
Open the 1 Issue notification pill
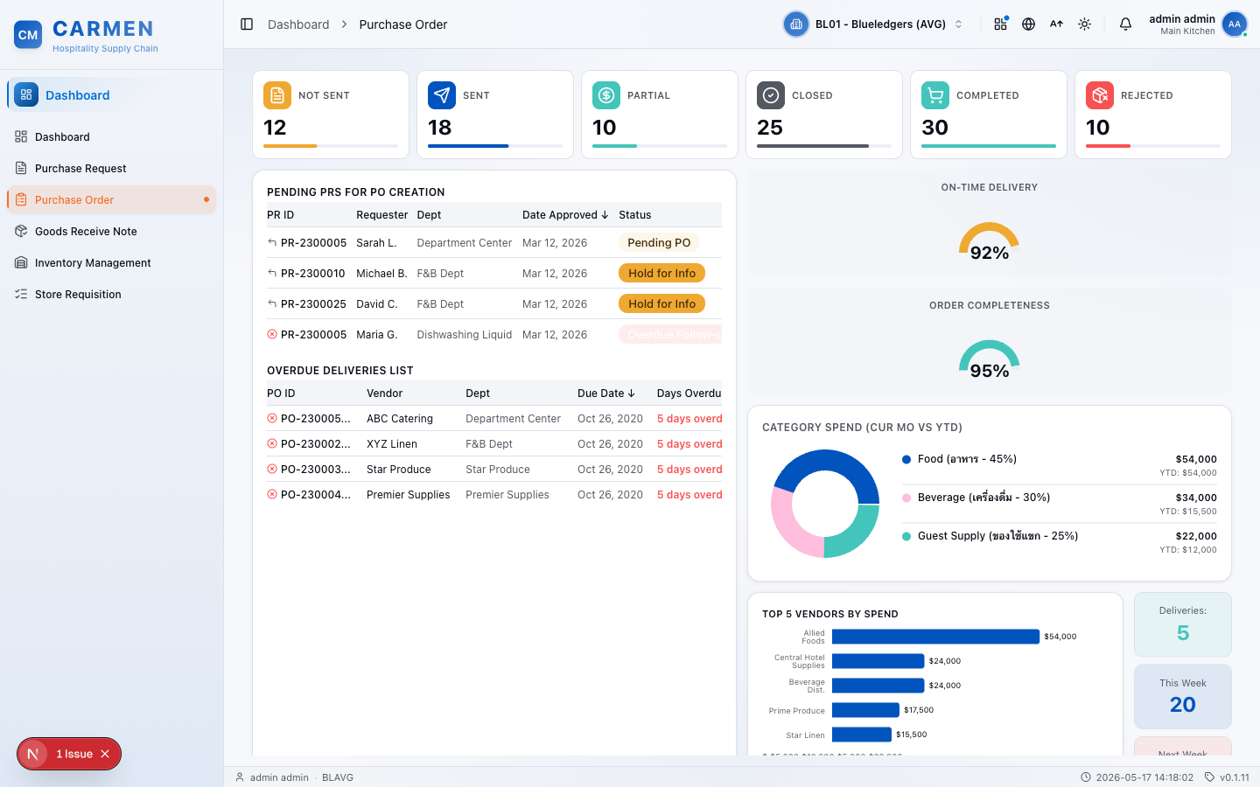[x=69, y=754]
